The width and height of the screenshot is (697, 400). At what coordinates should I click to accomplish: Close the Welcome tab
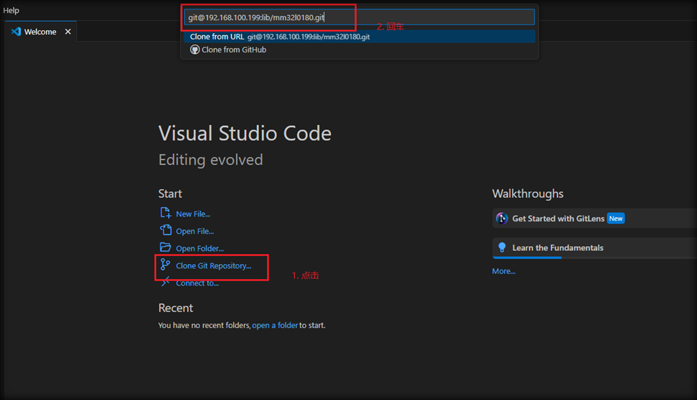coord(68,32)
